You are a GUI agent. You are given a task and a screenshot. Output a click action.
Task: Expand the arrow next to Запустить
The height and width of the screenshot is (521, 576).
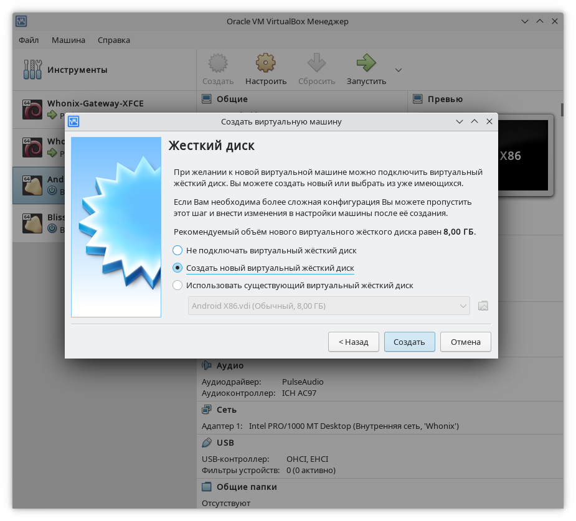point(399,70)
